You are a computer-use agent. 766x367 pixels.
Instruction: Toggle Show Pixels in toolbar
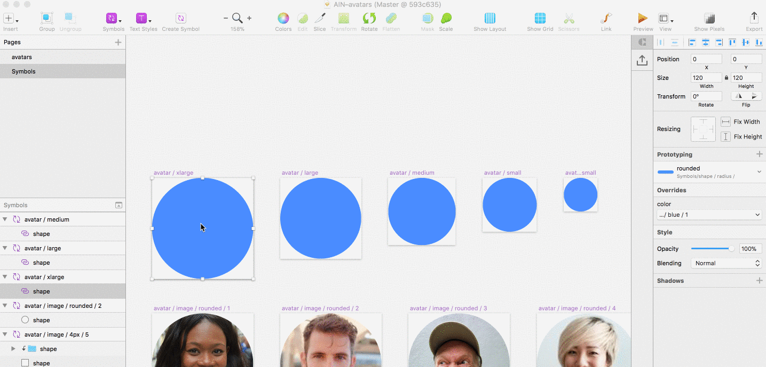[x=709, y=19]
